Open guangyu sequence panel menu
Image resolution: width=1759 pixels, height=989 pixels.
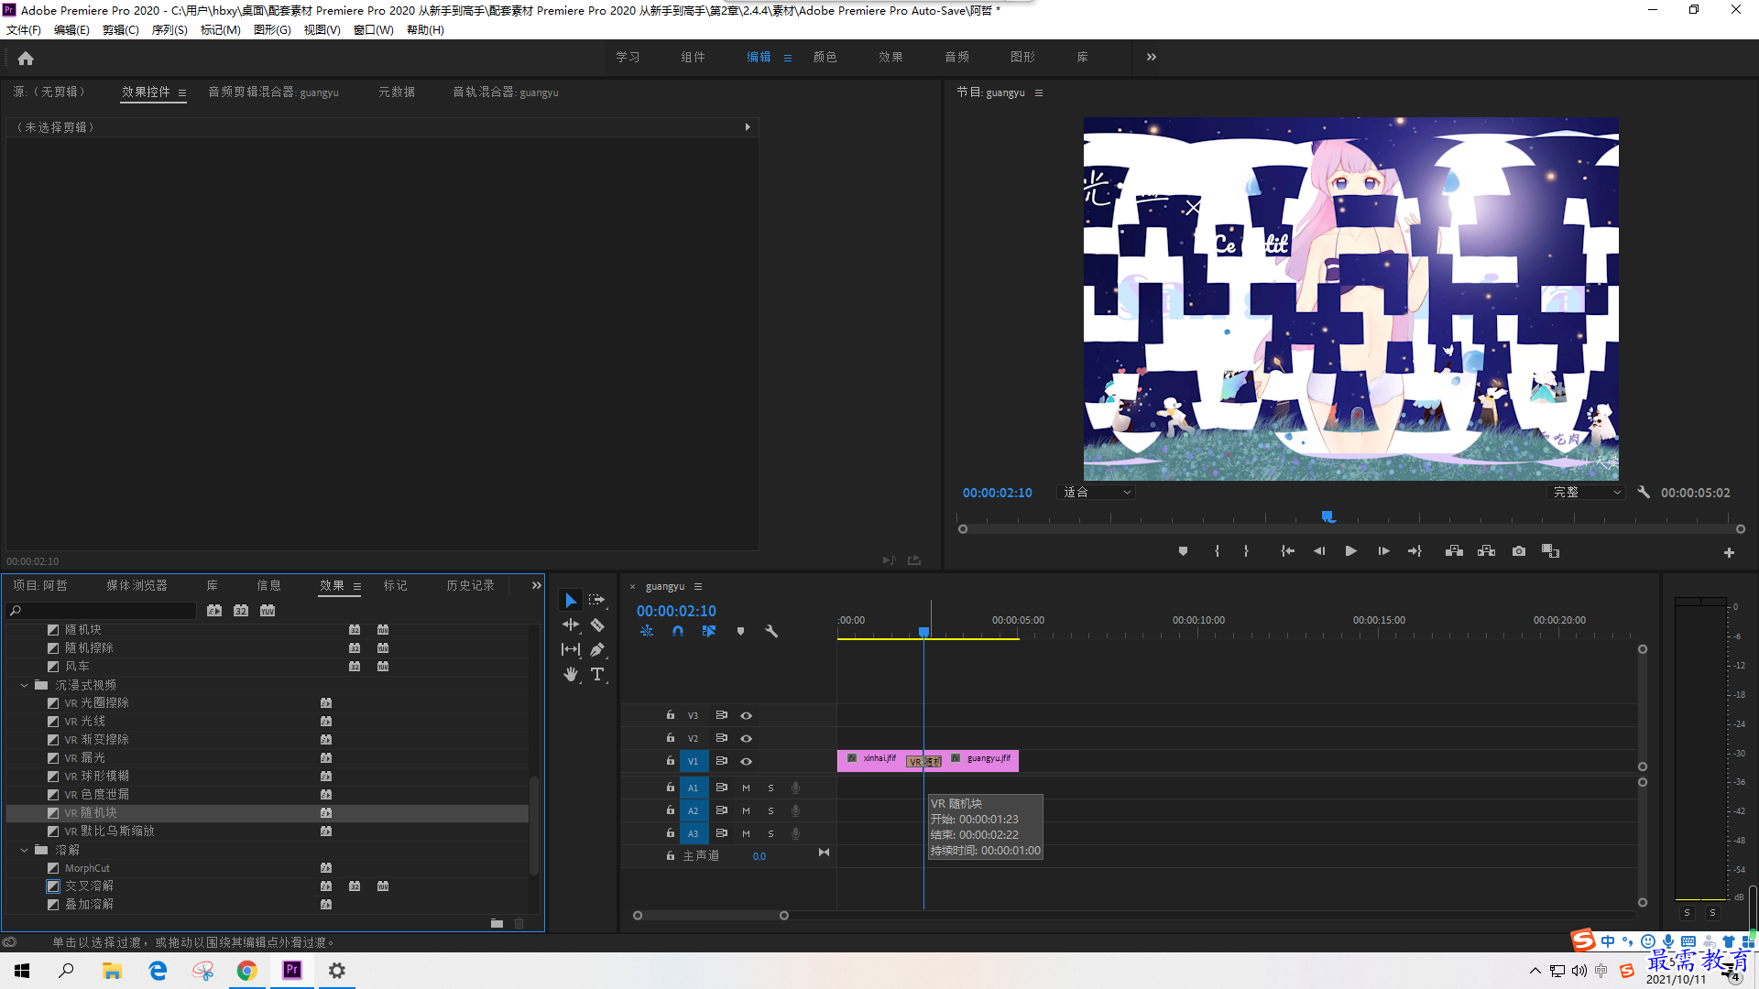point(697,586)
